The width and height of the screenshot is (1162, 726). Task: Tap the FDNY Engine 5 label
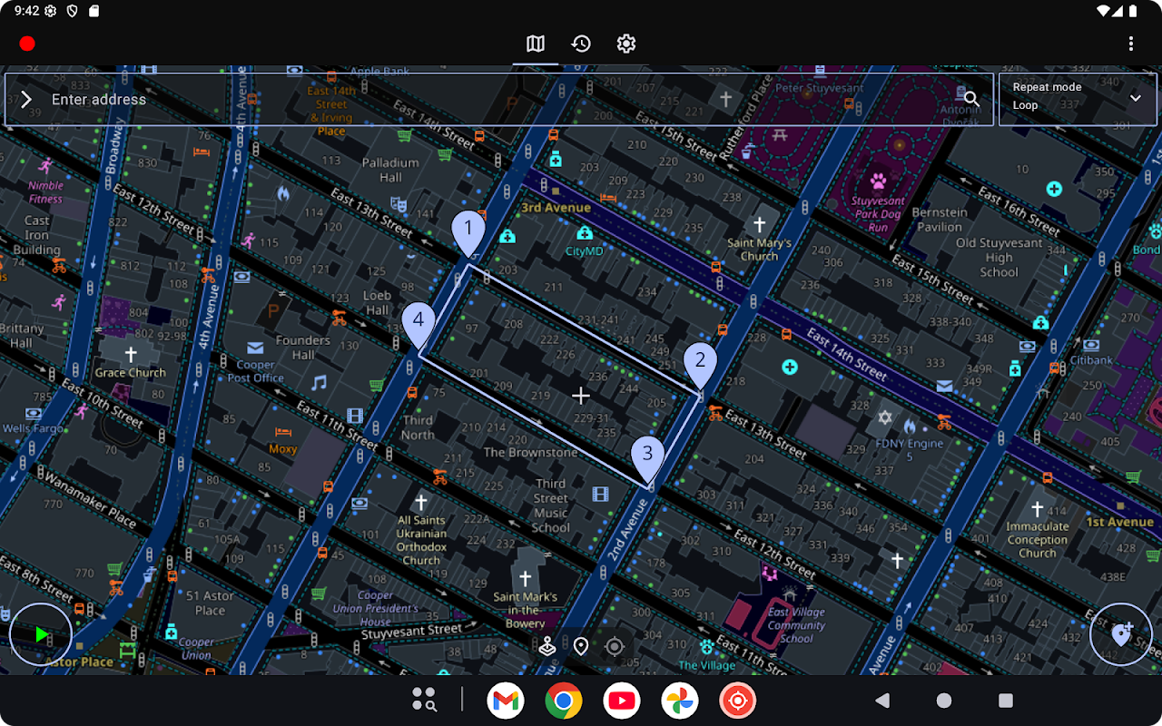(x=910, y=450)
